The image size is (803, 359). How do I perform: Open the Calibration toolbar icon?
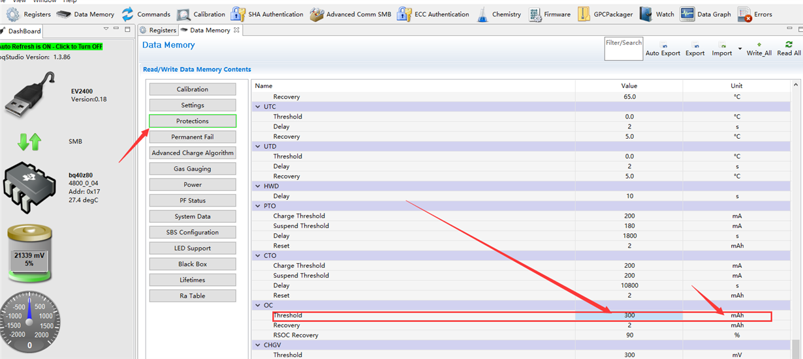(x=184, y=14)
